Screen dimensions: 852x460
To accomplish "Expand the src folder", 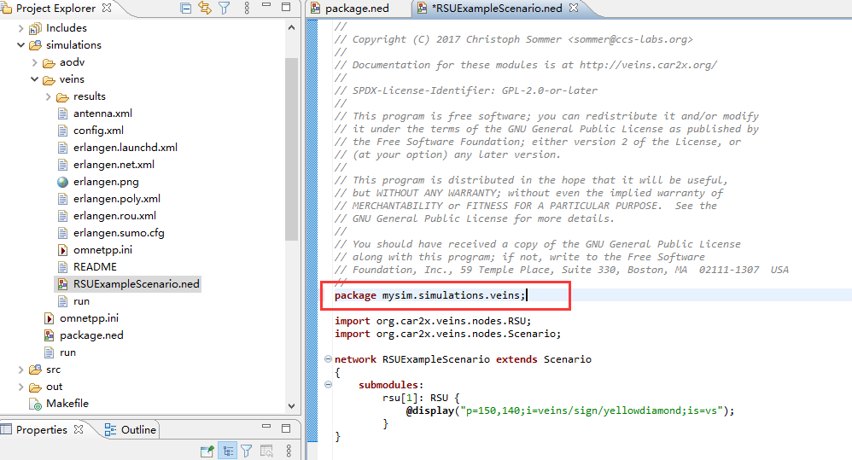I will click(20, 370).
